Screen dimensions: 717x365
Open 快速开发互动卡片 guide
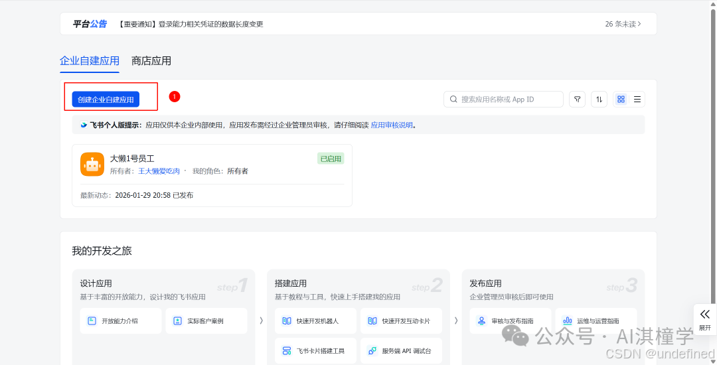tap(401, 321)
